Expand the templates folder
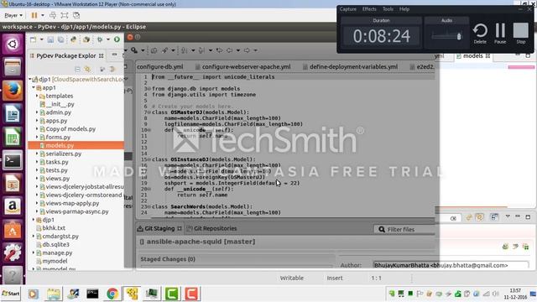This screenshot has height=302, width=537. (37, 96)
